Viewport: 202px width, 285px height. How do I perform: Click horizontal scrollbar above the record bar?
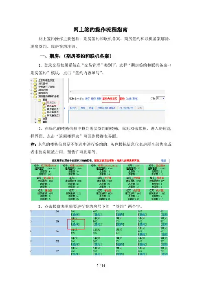pyautogui.click(x=117, y=92)
